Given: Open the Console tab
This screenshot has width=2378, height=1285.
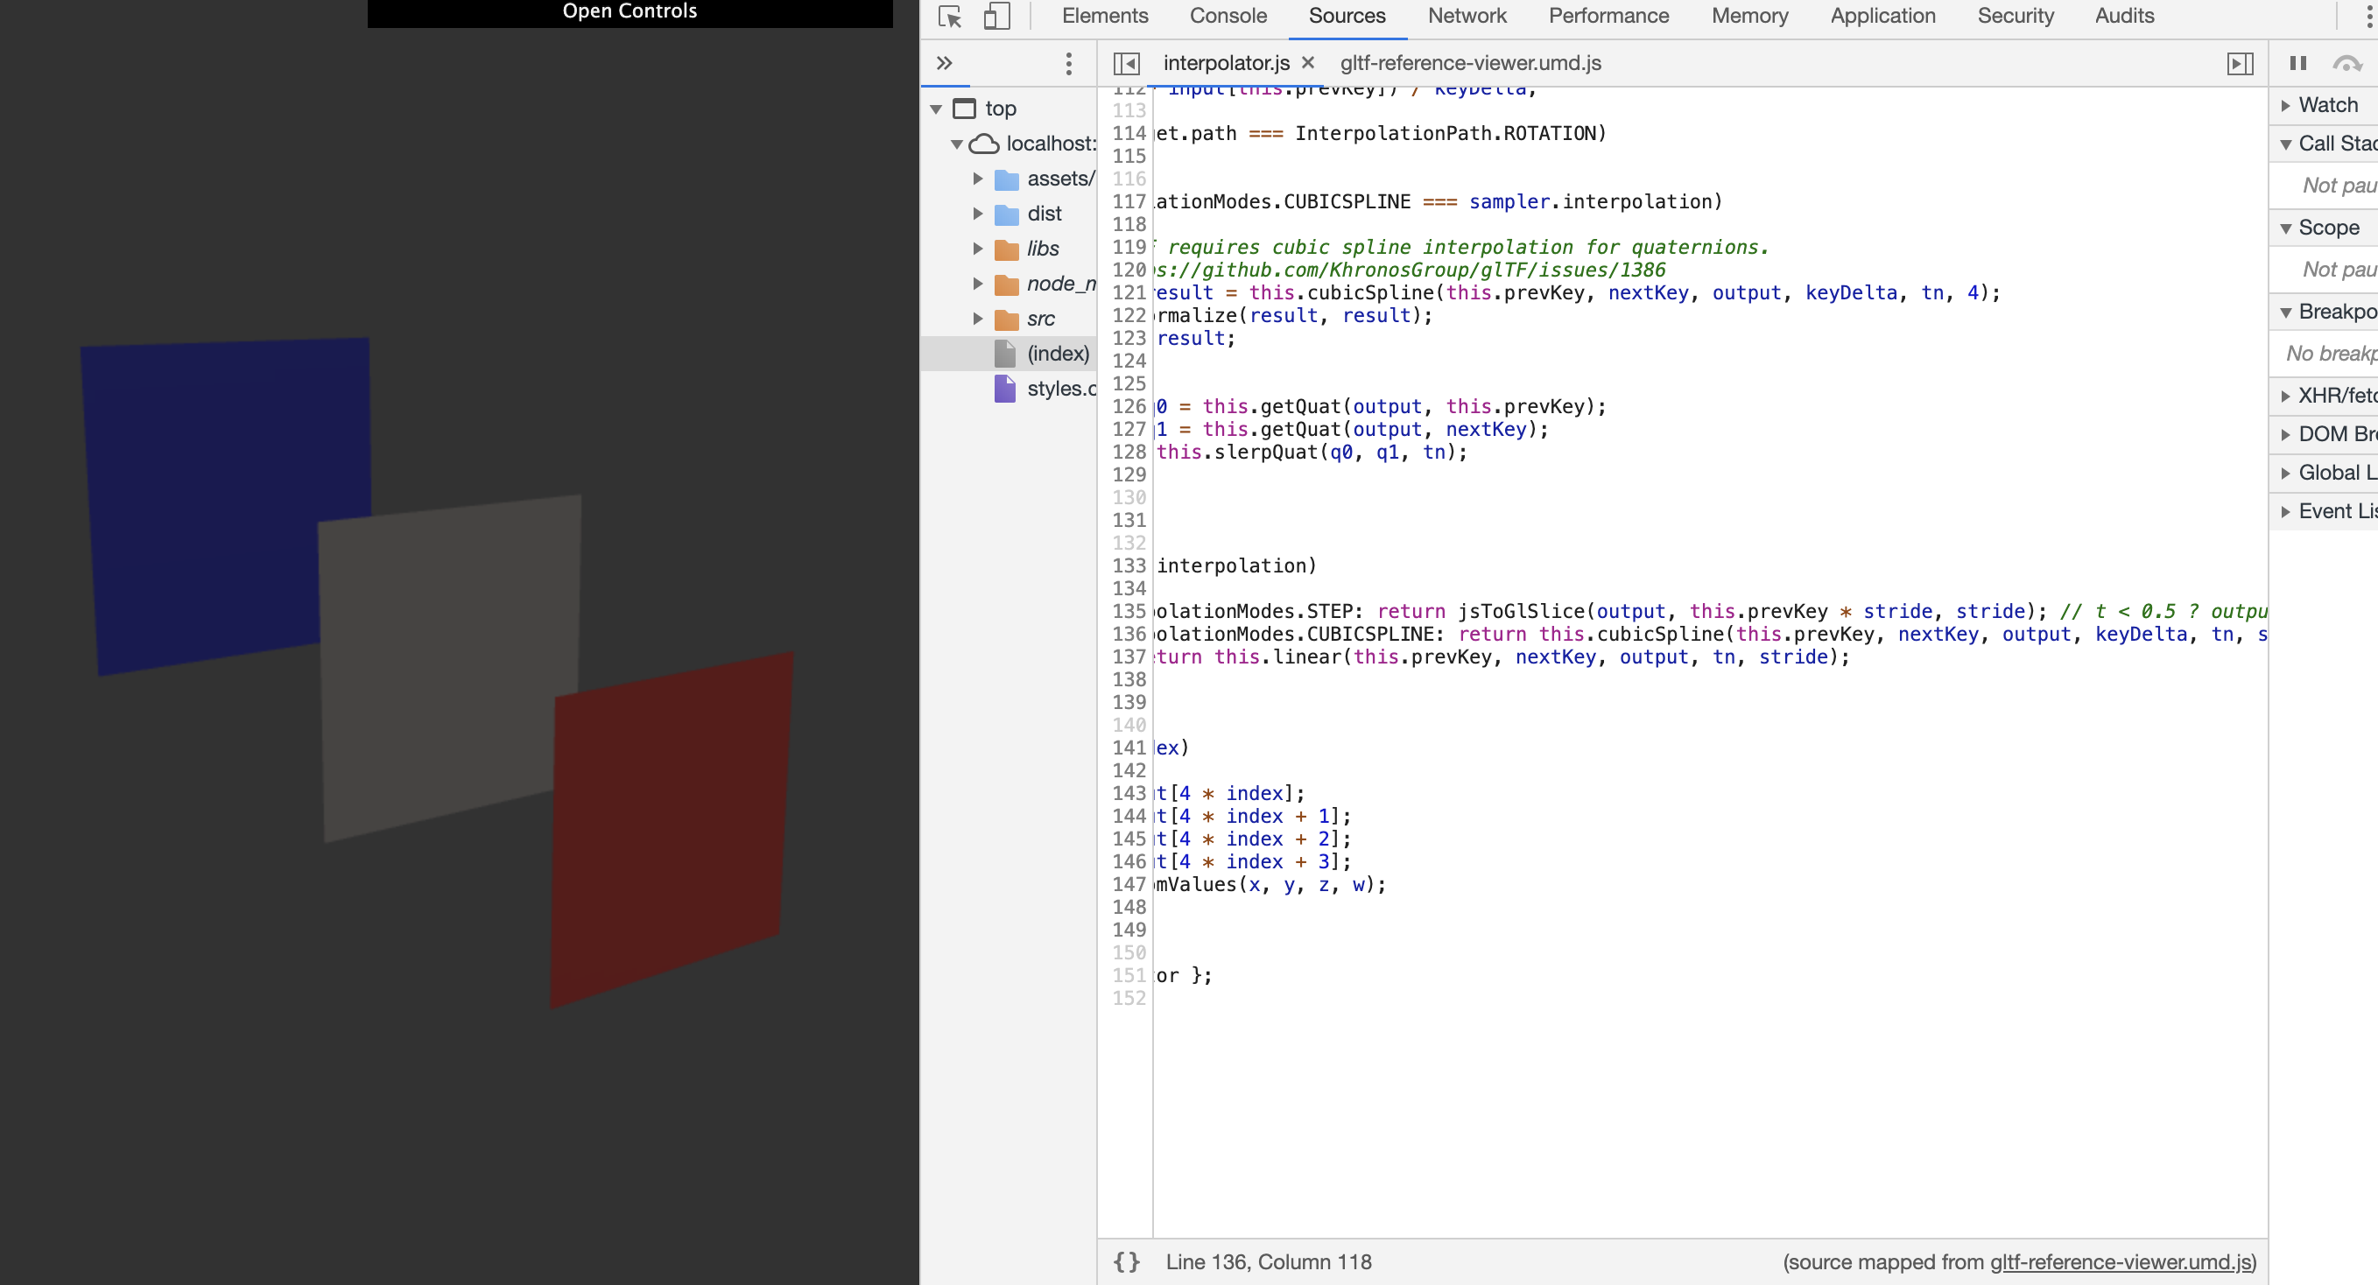Looking at the screenshot, I should click(x=1228, y=16).
